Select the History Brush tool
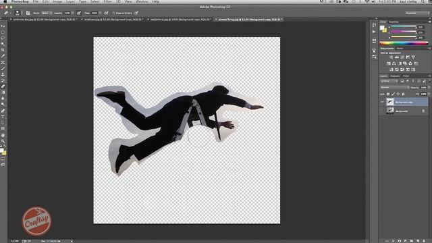This screenshot has height=243, width=432. click(x=3, y=80)
